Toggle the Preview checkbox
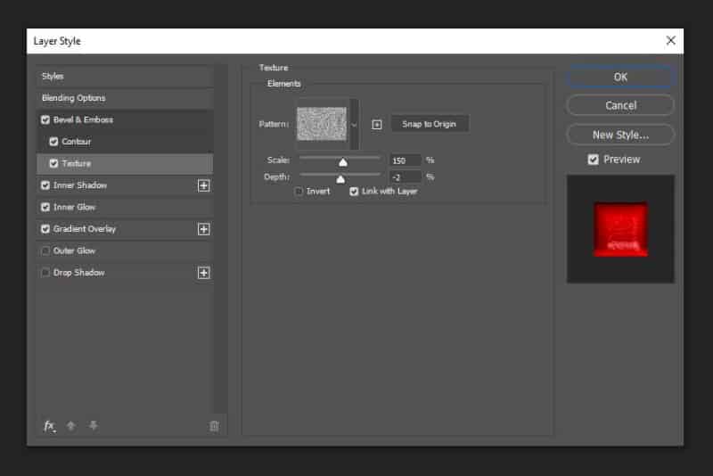 point(593,160)
